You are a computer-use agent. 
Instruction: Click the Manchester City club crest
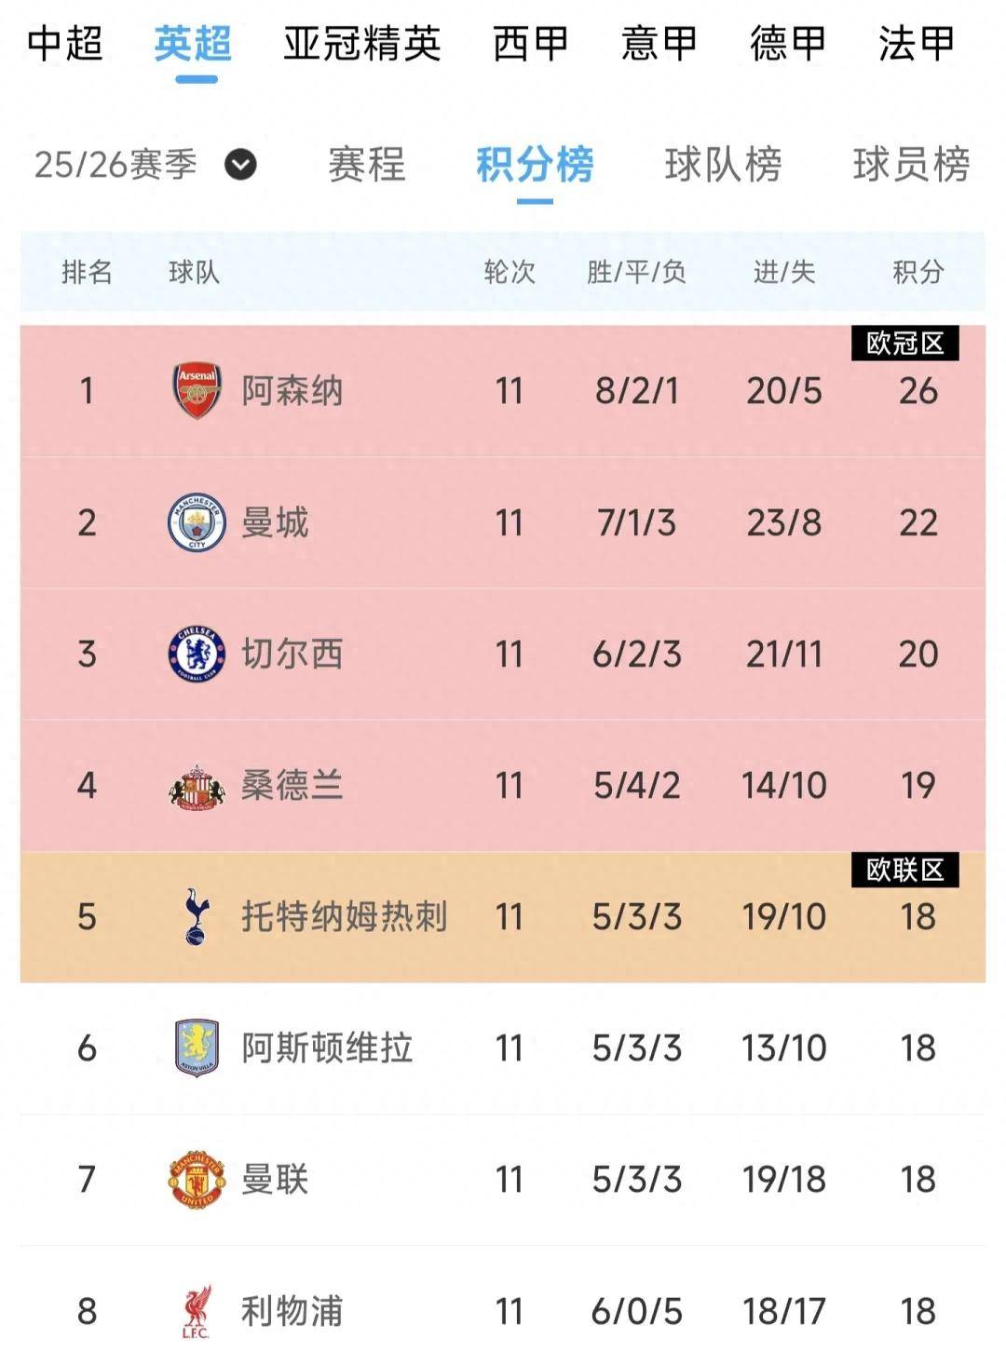[197, 522]
